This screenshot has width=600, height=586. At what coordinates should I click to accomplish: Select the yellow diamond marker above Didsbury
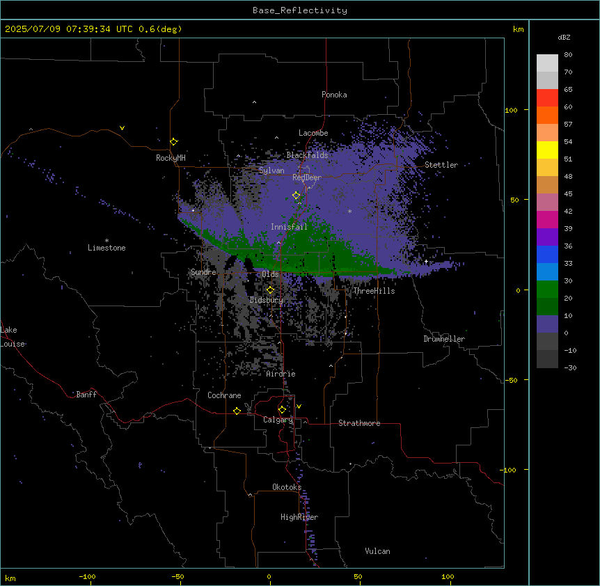point(271,290)
